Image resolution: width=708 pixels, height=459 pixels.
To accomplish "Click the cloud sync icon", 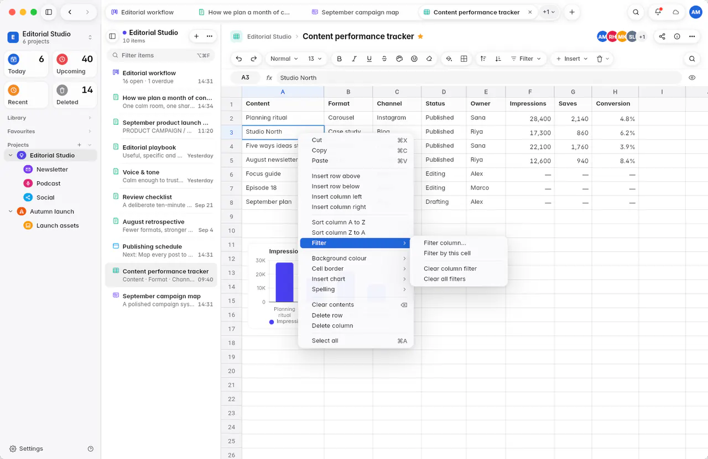I will (675, 12).
